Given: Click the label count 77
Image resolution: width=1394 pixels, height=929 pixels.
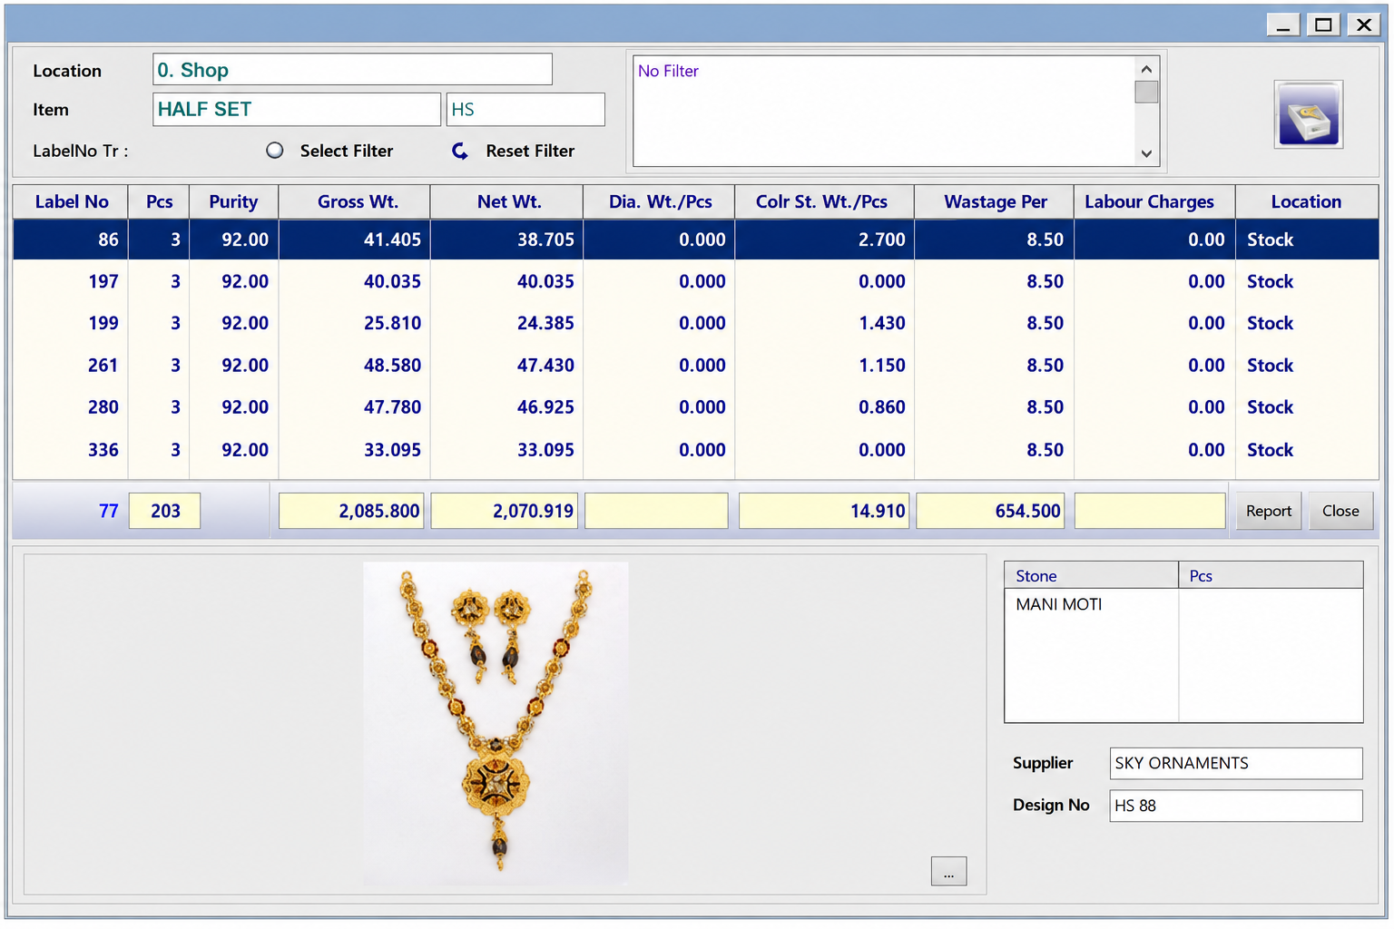Looking at the screenshot, I should coord(108,511).
